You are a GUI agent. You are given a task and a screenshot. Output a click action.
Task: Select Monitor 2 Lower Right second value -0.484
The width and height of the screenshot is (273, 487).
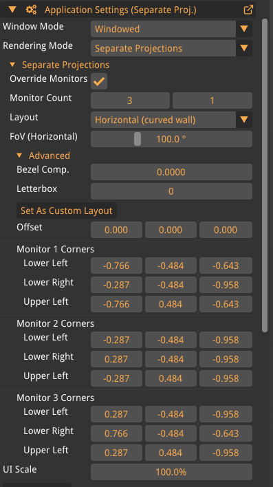pos(171,359)
